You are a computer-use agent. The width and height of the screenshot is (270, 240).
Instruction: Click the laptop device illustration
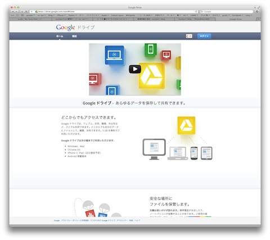click(x=178, y=153)
